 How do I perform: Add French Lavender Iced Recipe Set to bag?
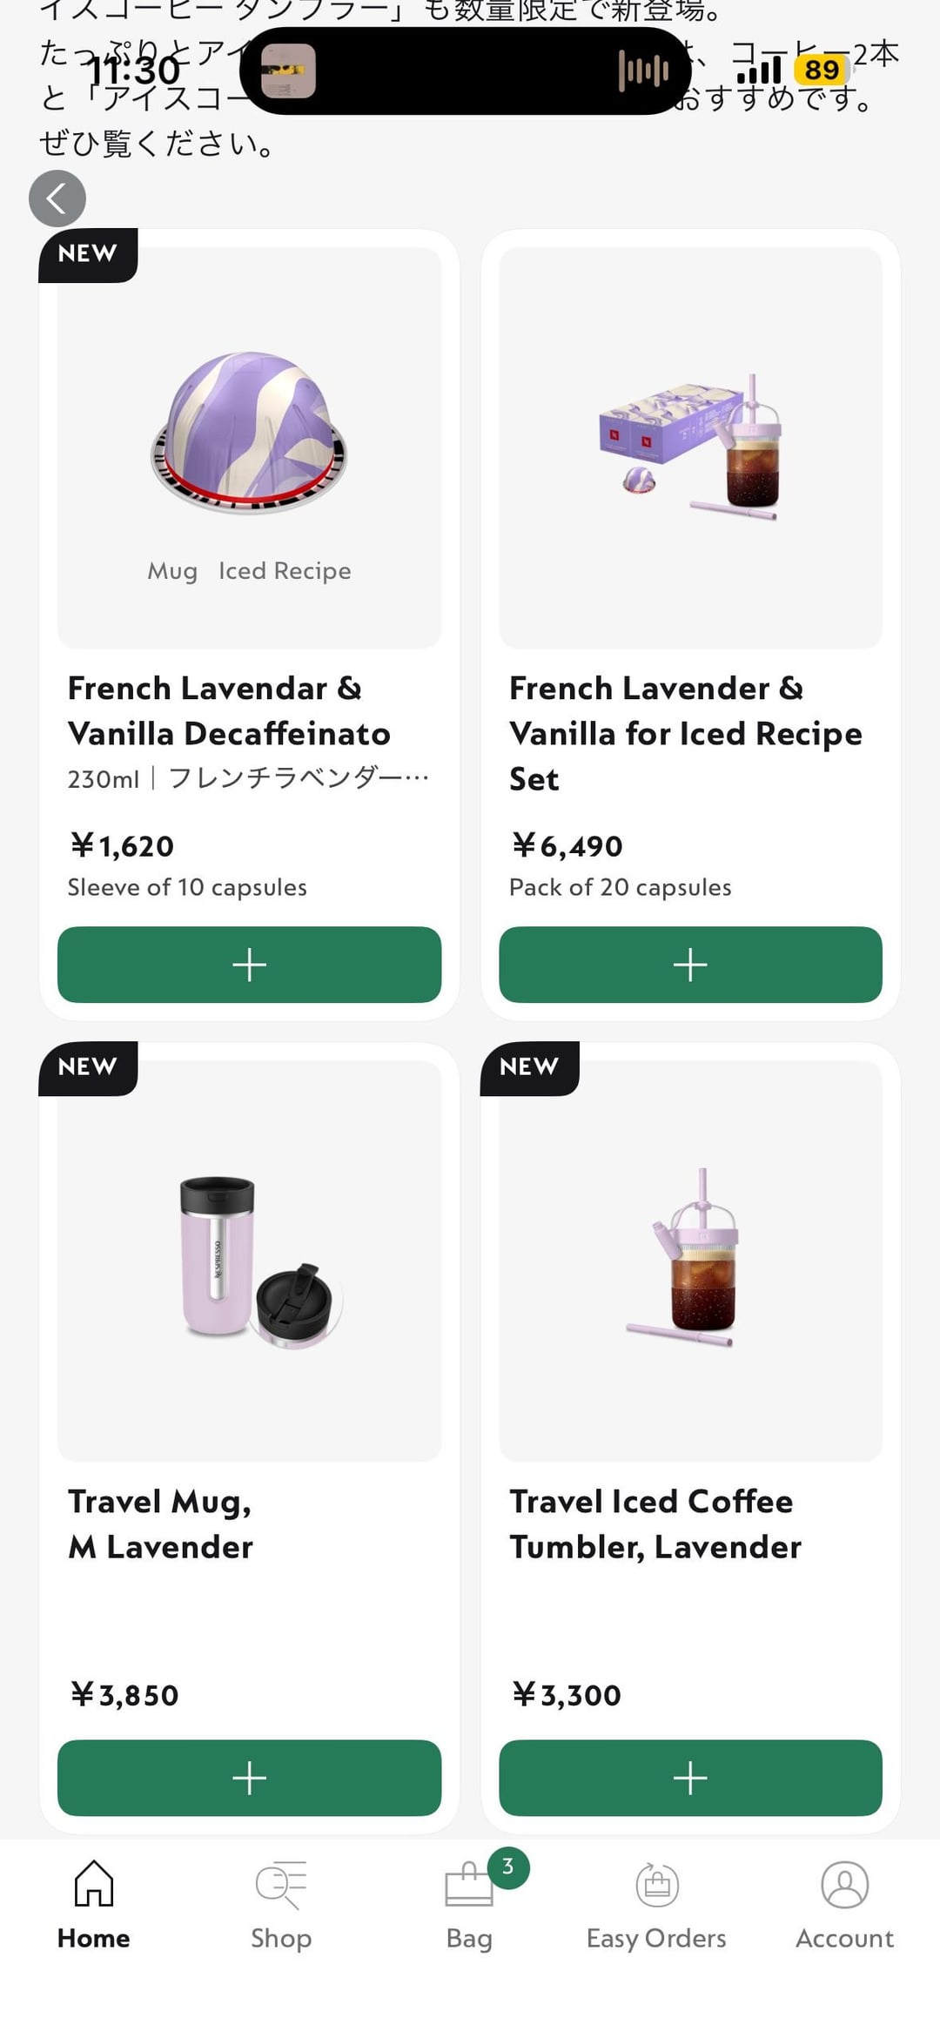pyautogui.click(x=690, y=965)
